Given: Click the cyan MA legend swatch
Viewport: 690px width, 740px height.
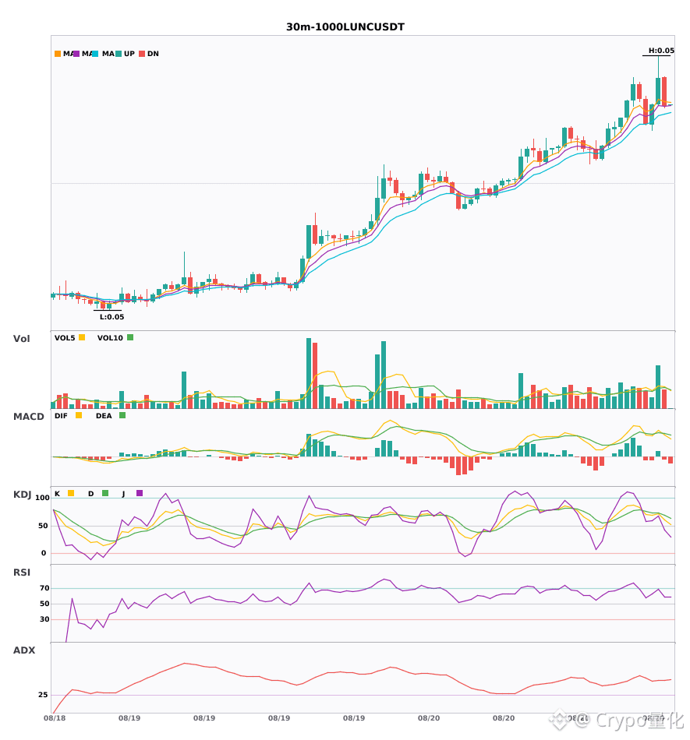Looking at the screenshot, I should pos(95,54).
